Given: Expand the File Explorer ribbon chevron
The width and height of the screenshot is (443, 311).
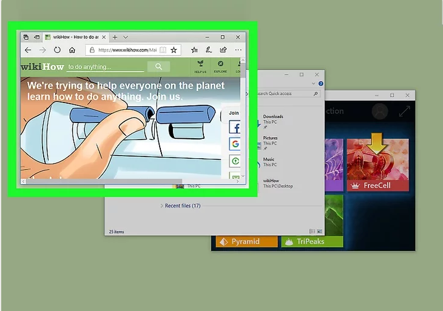Looking at the screenshot, I should tap(313, 84).
